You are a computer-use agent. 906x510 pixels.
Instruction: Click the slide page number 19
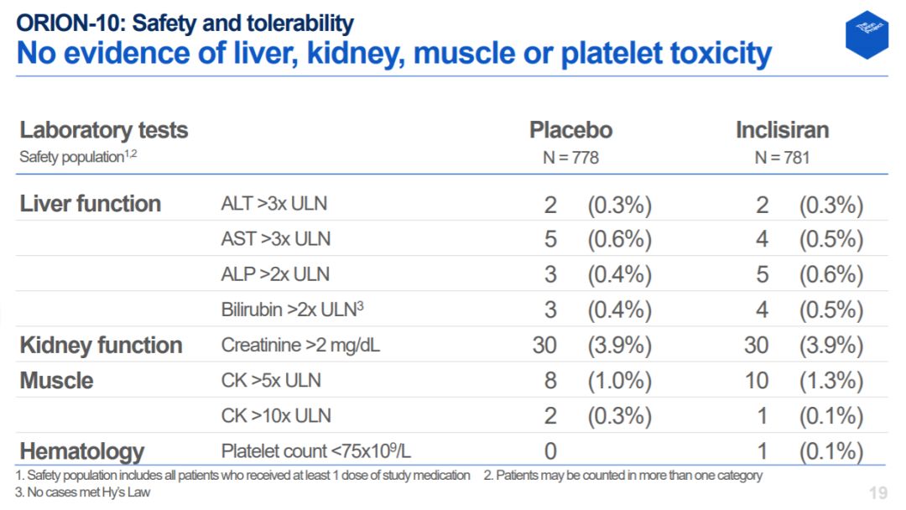(x=878, y=493)
